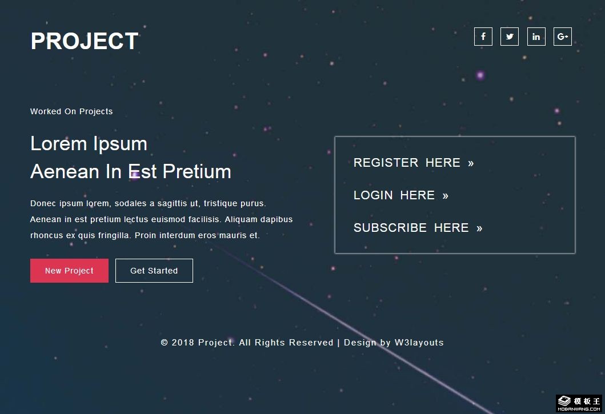Click the Donec ipsum lorem paragraph
This screenshot has height=414, width=605.
coord(161,219)
